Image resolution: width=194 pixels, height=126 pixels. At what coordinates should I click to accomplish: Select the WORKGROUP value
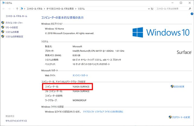pyautogui.click(x=79, y=100)
